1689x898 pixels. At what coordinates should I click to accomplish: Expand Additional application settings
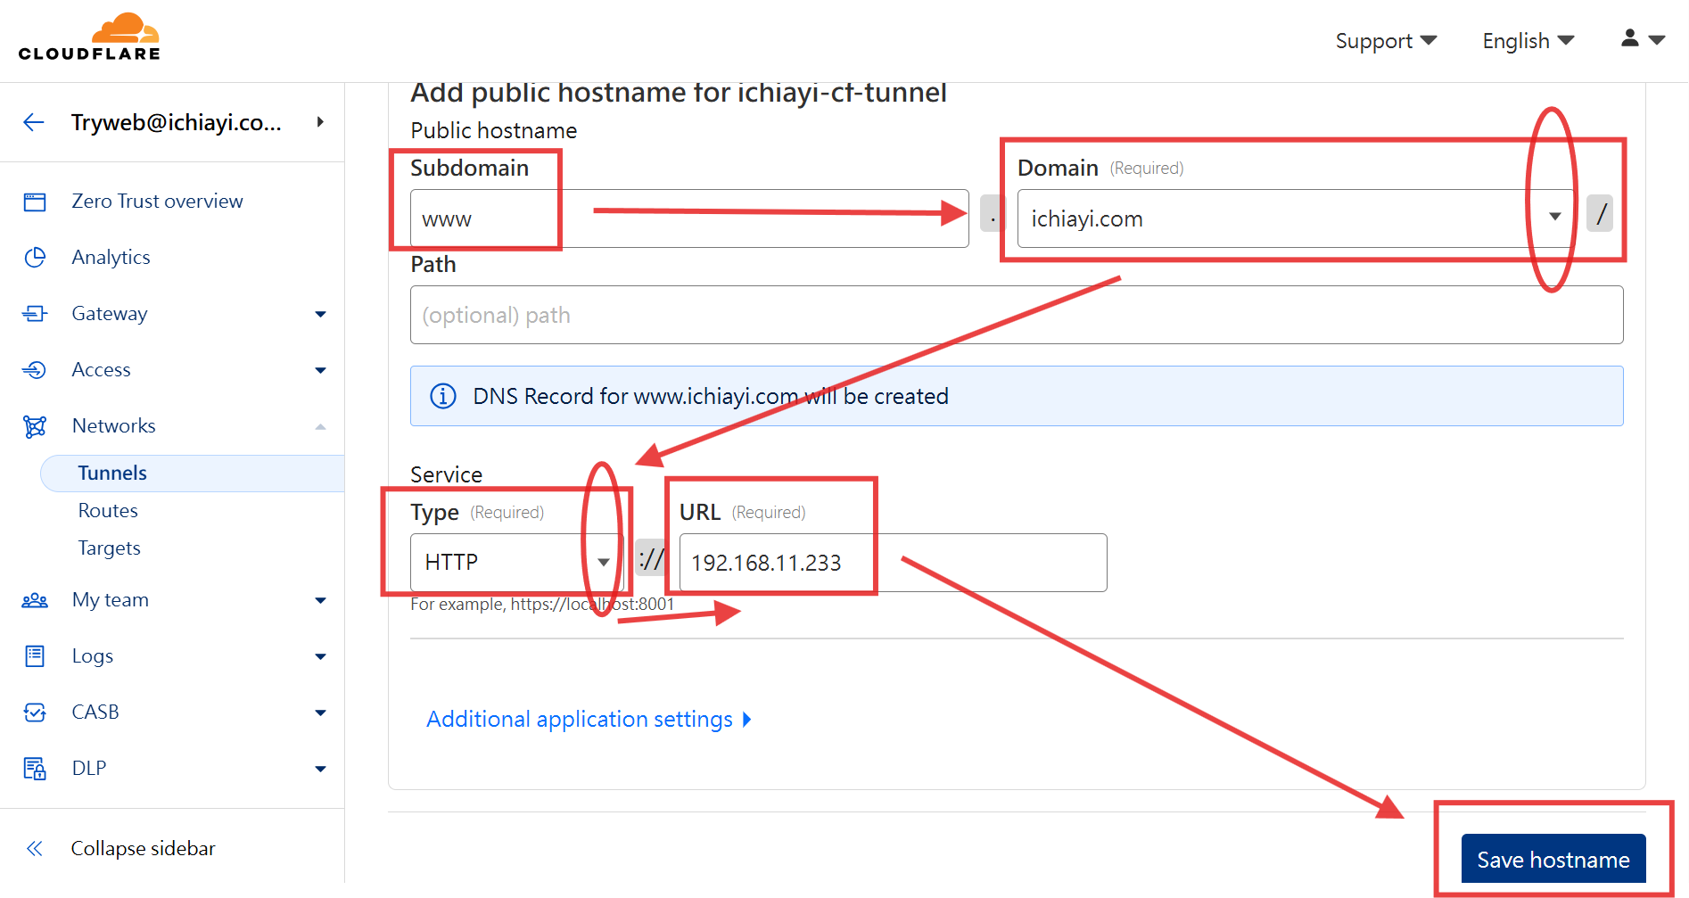pyautogui.click(x=589, y=720)
